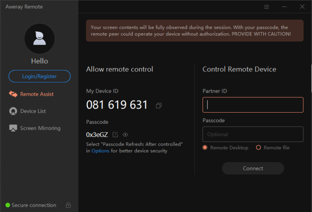Image resolution: width=312 pixels, height=212 pixels.
Task: Open the Device List tab
Action: click(x=33, y=111)
